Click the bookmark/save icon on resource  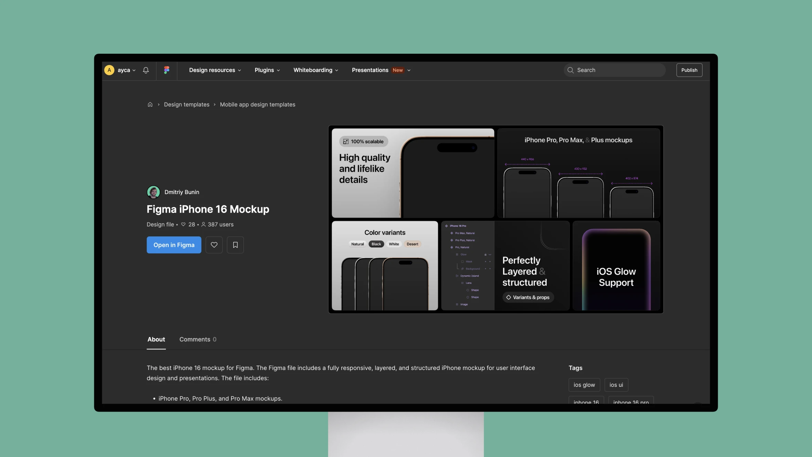click(x=235, y=244)
